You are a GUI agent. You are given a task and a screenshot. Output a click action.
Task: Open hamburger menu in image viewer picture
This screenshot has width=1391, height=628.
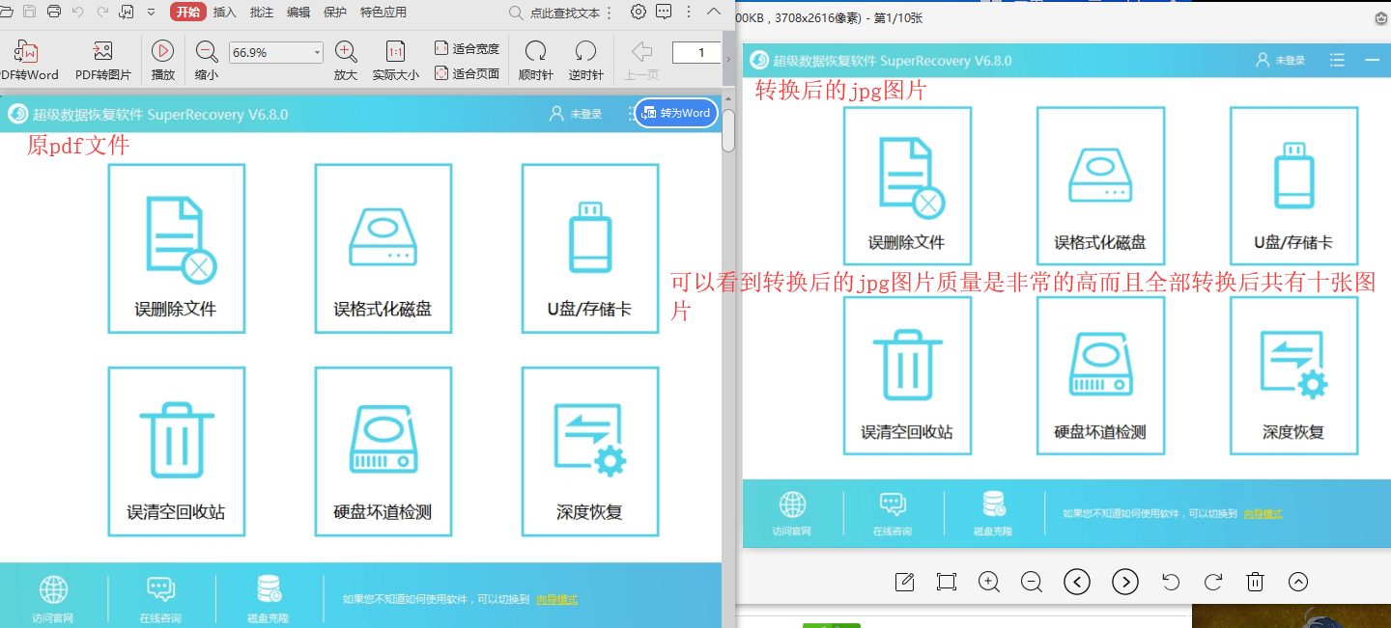pos(1337,60)
